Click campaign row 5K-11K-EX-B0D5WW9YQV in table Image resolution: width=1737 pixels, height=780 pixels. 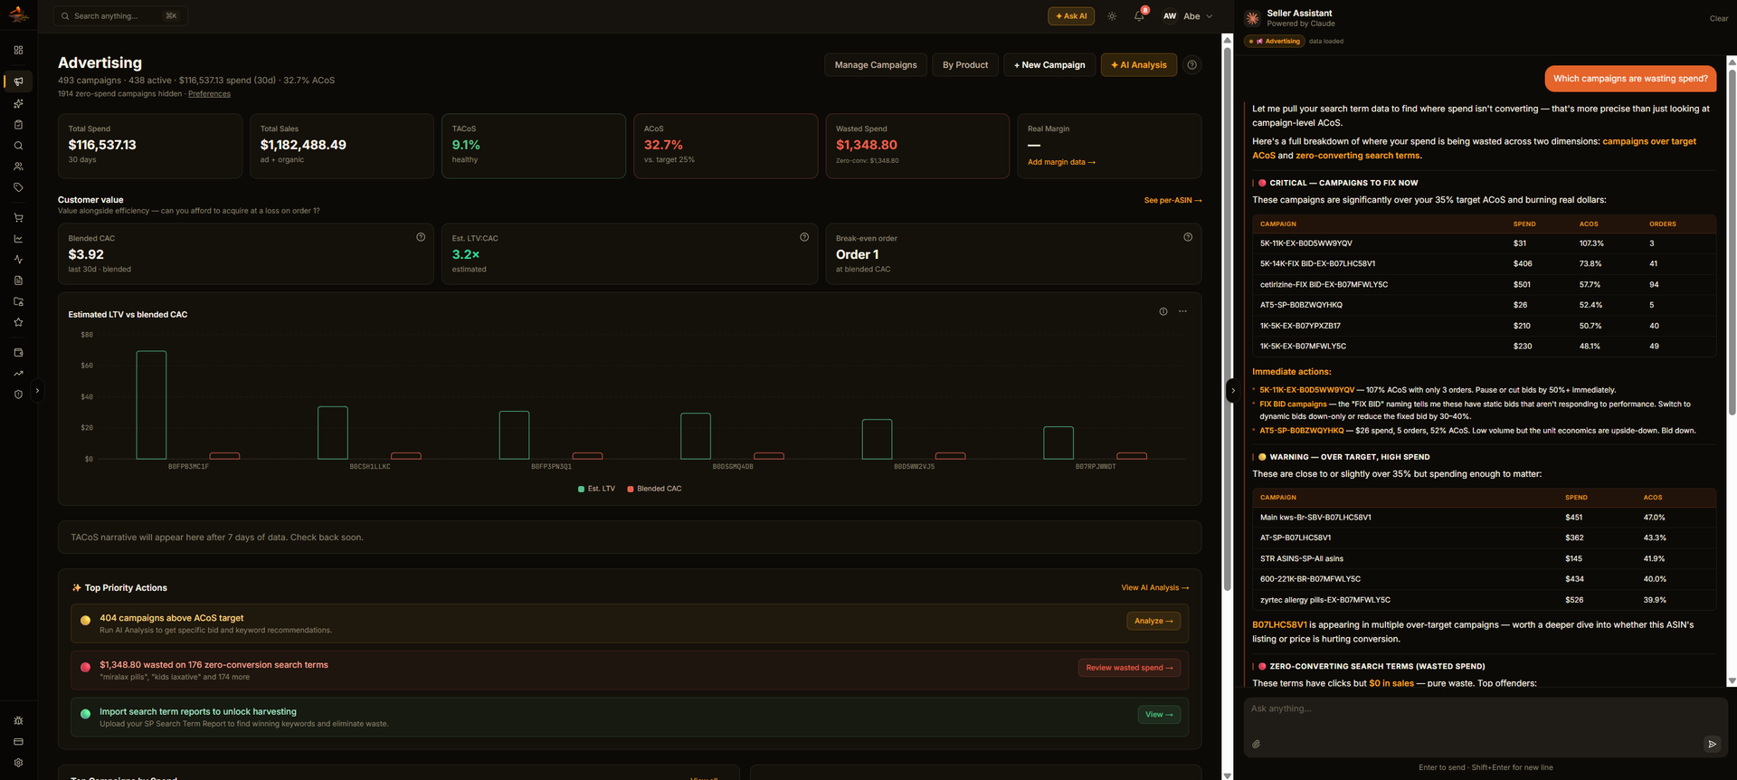pos(1484,243)
